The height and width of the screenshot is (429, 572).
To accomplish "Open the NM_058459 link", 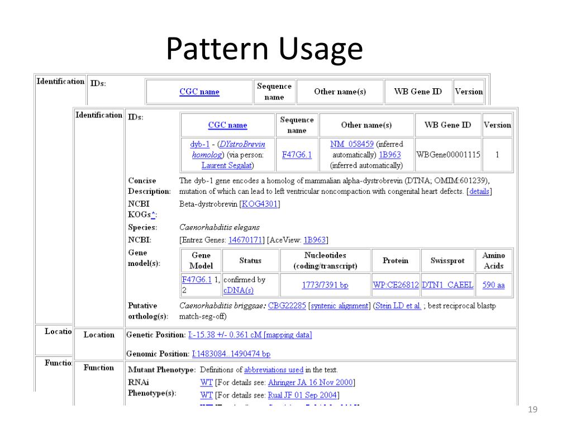I will coord(352,144).
